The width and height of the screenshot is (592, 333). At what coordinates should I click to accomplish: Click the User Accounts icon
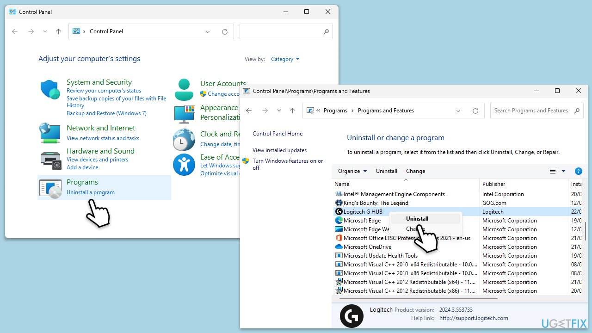[184, 90]
